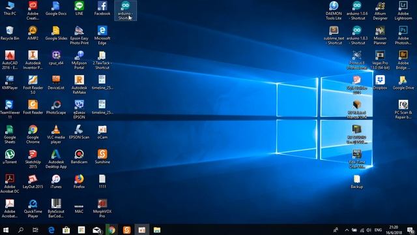
Task: Select the Autodesk Desktop App icon
Action: coord(56,159)
